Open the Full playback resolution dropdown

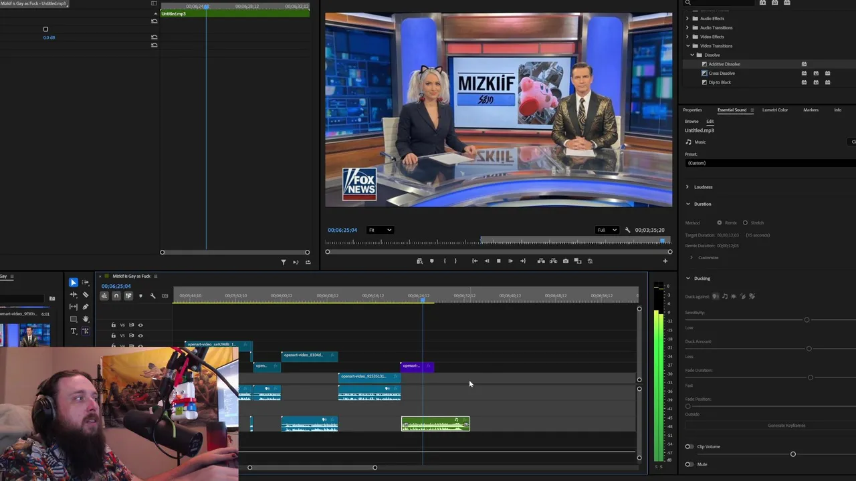click(x=607, y=230)
